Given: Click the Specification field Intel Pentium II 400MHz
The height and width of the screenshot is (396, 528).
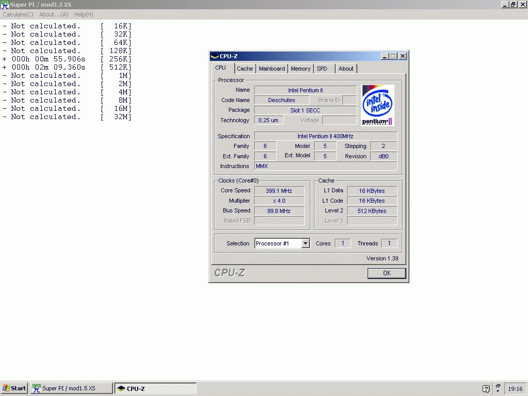Looking at the screenshot, I should click(325, 136).
